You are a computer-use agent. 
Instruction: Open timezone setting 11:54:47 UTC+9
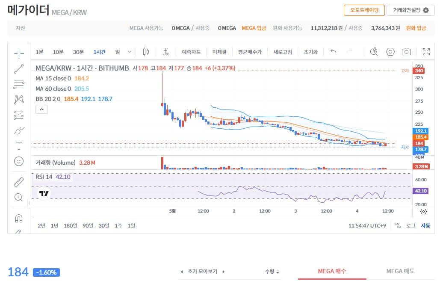click(x=367, y=226)
